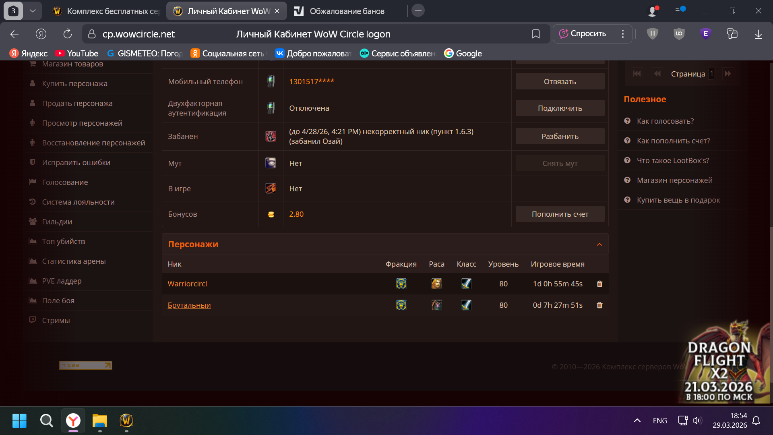Image resolution: width=773 pixels, height=435 pixels.
Task: Click the next page arrow near Страница
Action: point(728,74)
